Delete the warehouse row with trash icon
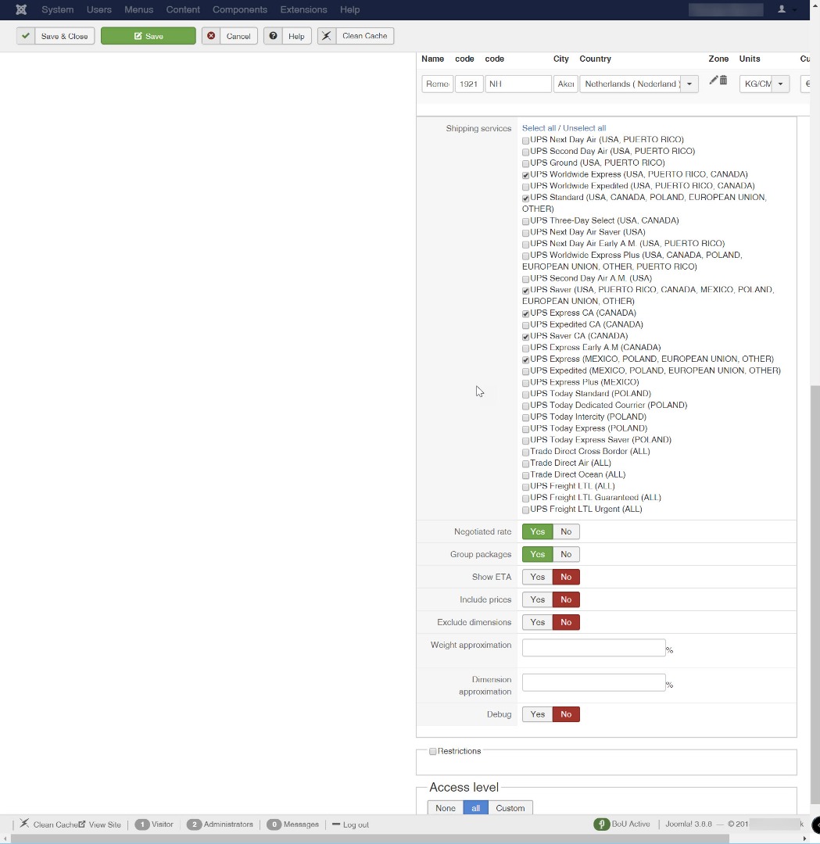820x844 pixels. (723, 80)
